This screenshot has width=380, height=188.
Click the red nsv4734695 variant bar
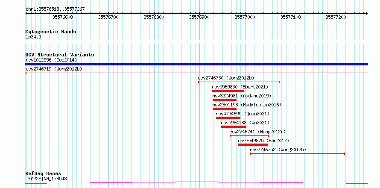pyautogui.click(x=228, y=118)
